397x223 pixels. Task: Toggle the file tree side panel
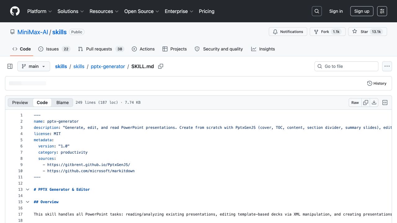[x=10, y=66]
